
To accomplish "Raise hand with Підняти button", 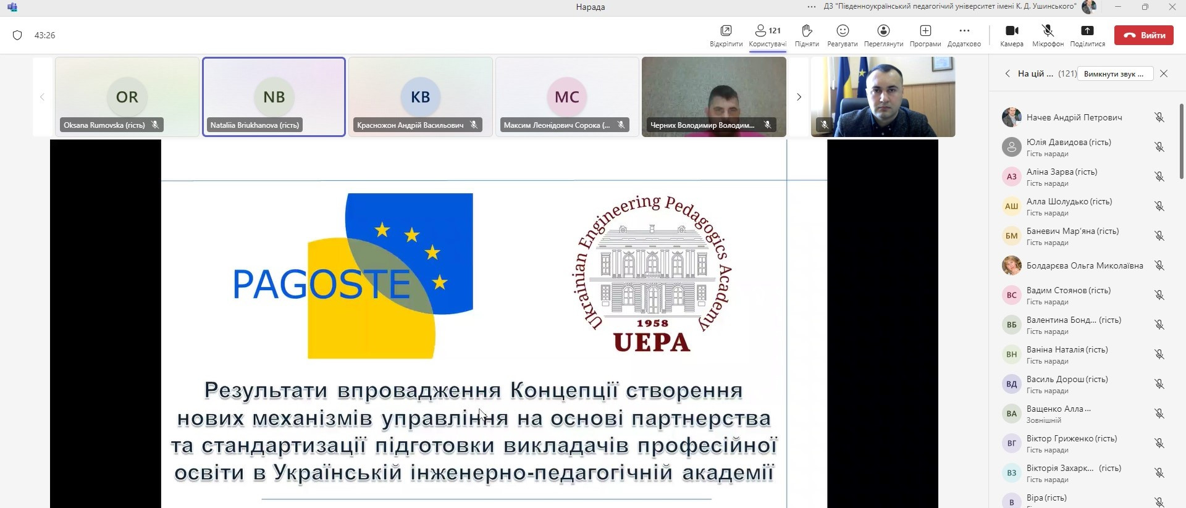I will (807, 36).
